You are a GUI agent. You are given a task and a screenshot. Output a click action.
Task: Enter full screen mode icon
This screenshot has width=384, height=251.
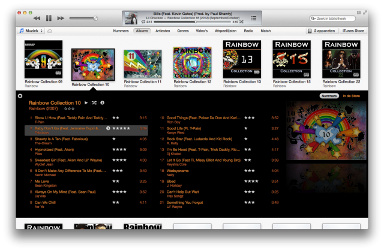click(x=365, y=13)
